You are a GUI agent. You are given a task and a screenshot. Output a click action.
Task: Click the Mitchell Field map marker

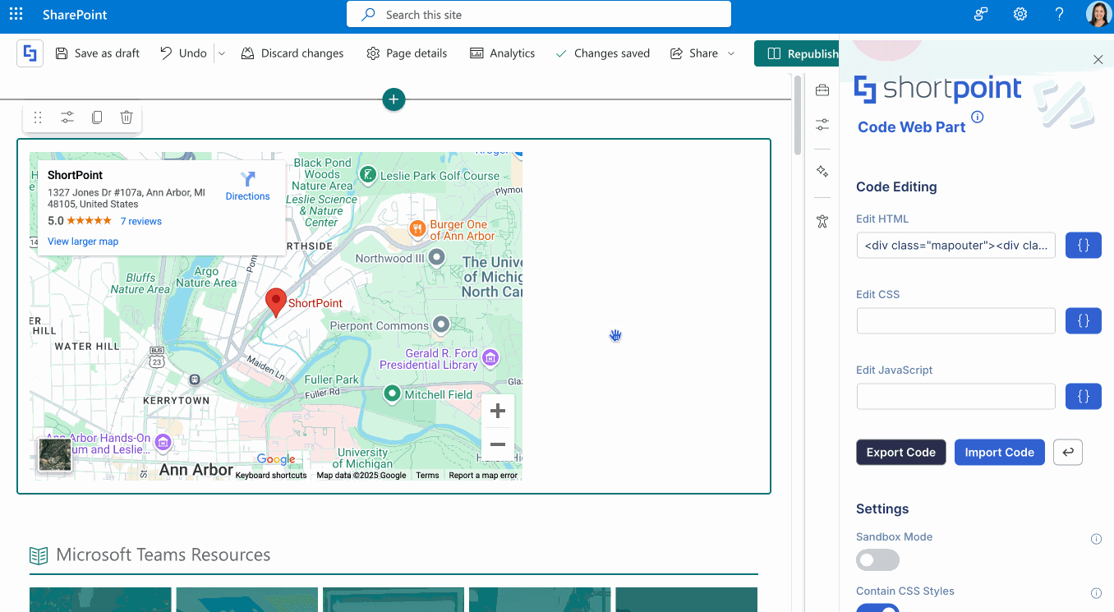click(x=392, y=394)
